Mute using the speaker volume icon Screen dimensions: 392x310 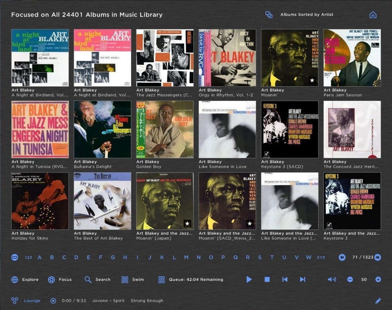(x=332, y=279)
